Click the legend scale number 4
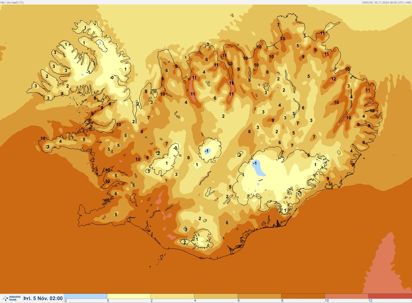The height and width of the screenshot is (303, 412). click(195, 300)
